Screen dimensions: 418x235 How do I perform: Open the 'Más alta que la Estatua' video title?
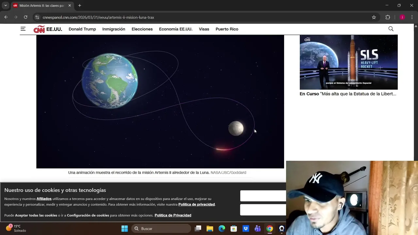358,94
